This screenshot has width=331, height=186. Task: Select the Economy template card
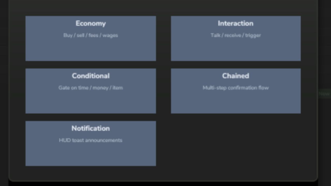tap(91, 38)
